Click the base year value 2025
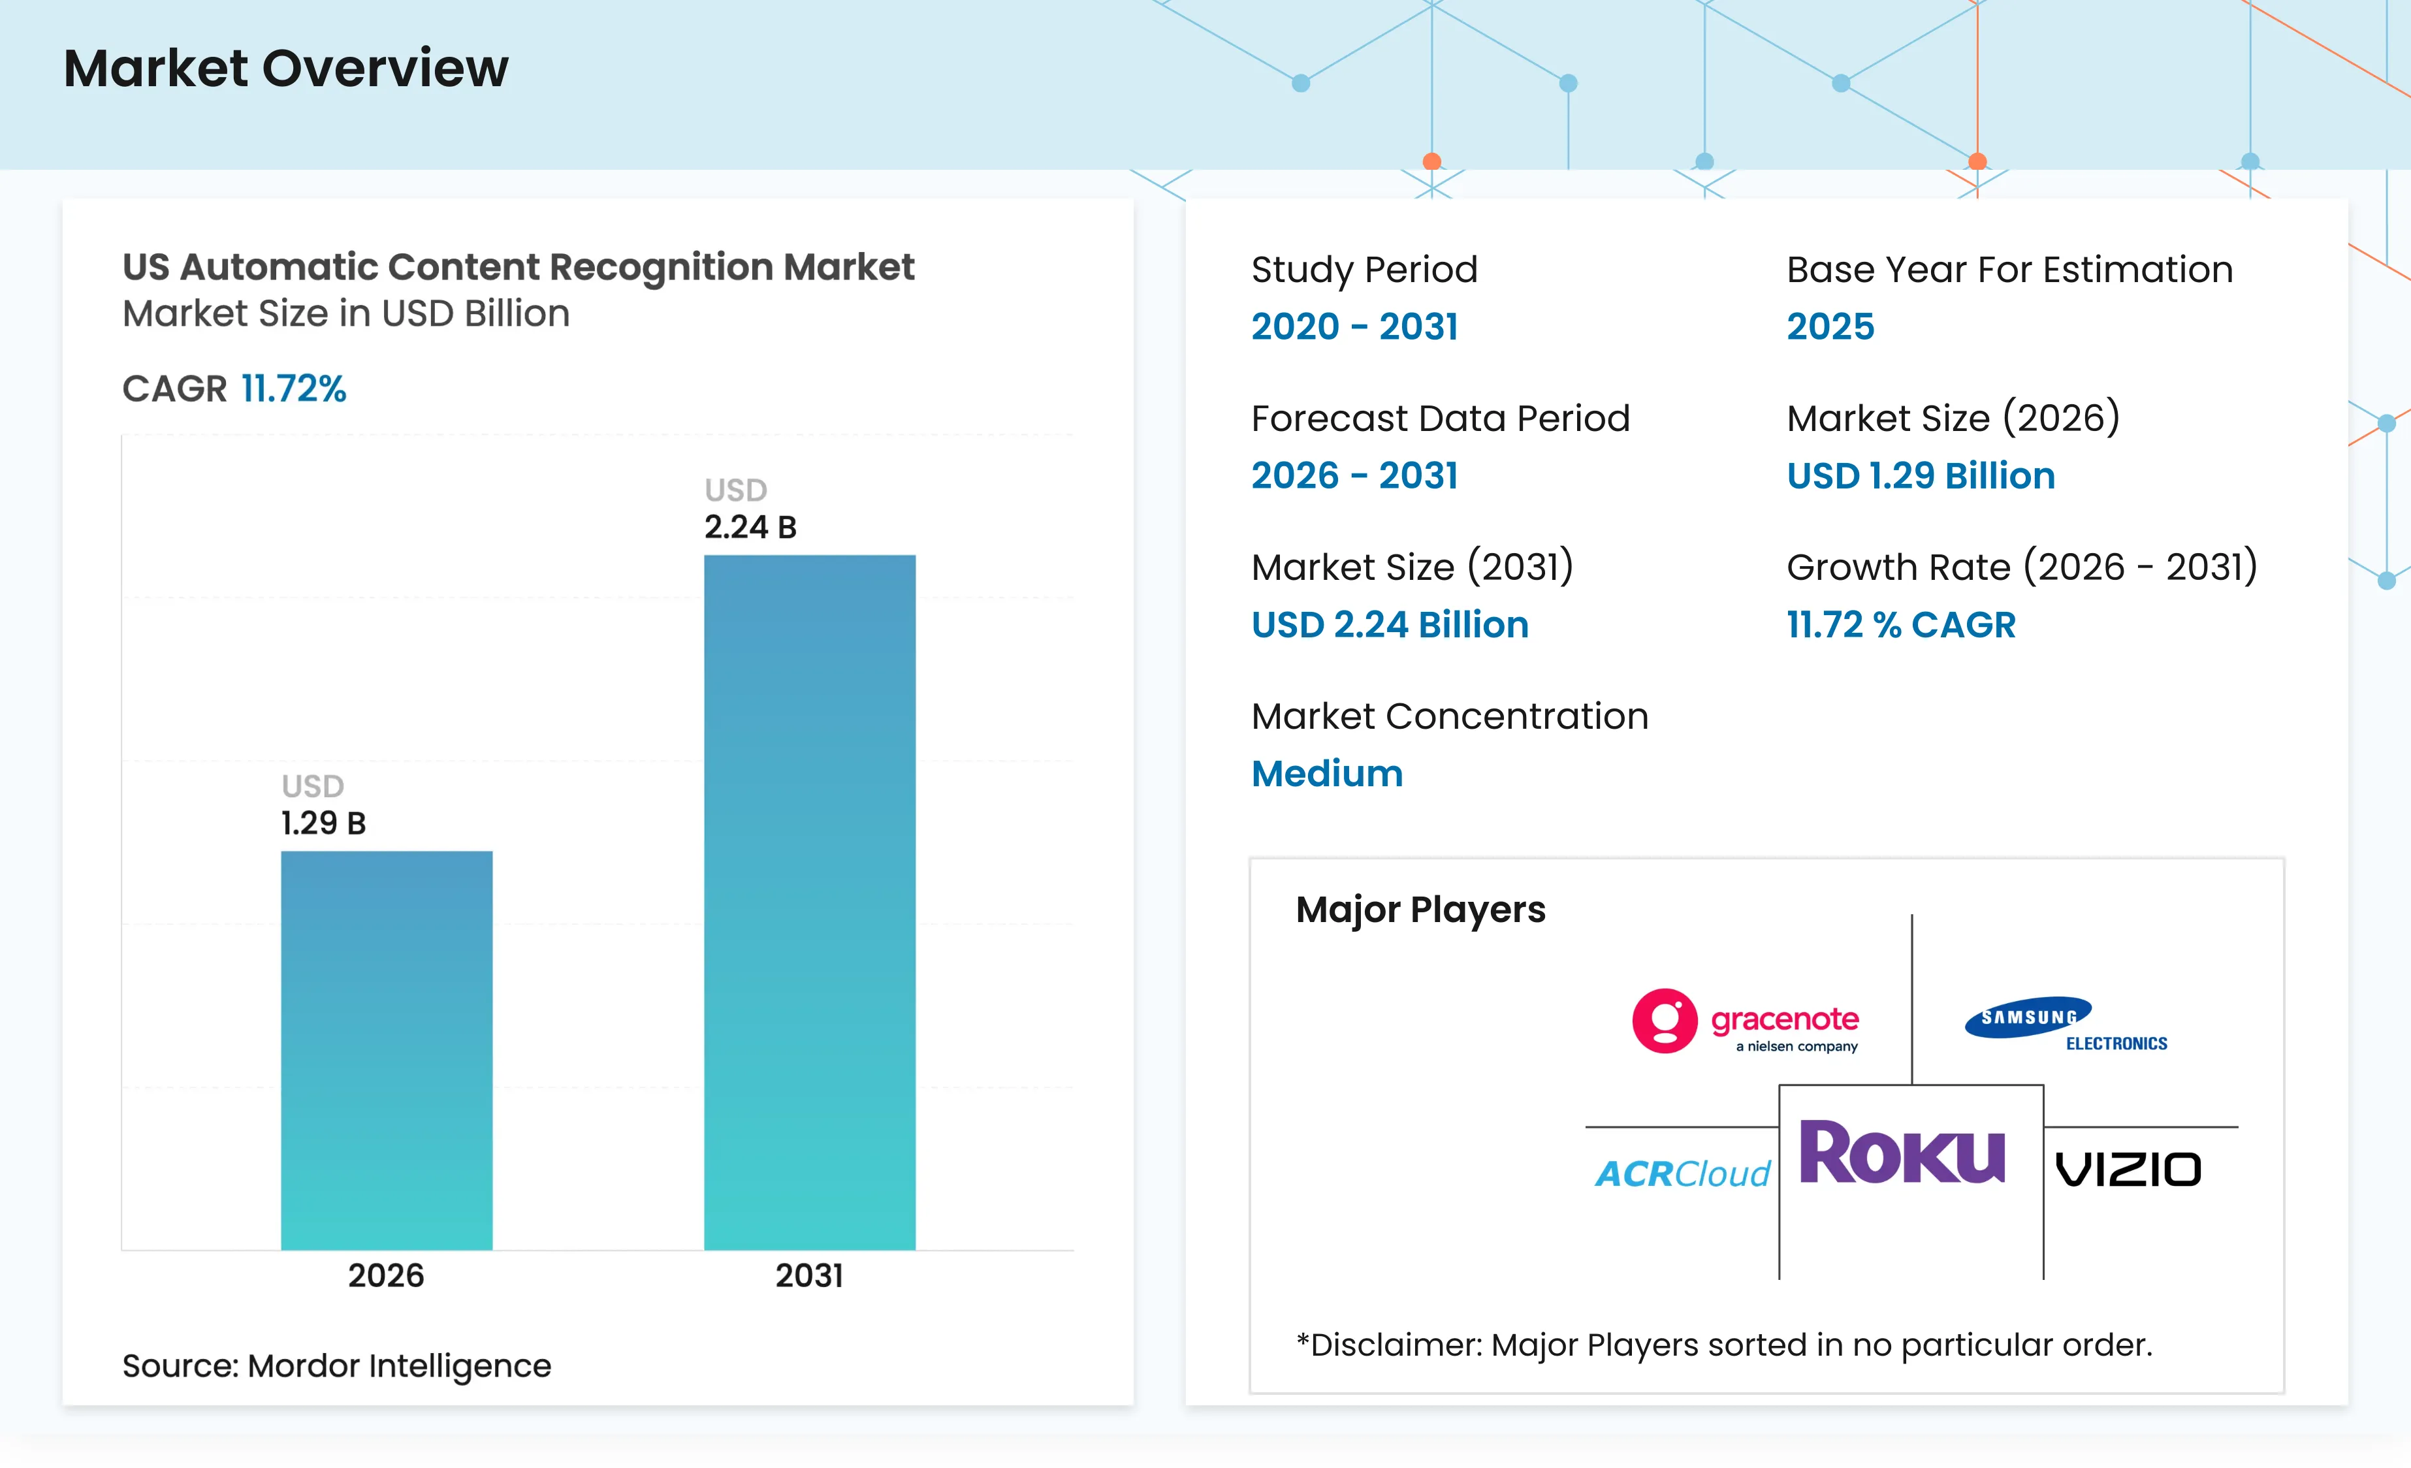The width and height of the screenshot is (2411, 1468). click(x=1830, y=326)
